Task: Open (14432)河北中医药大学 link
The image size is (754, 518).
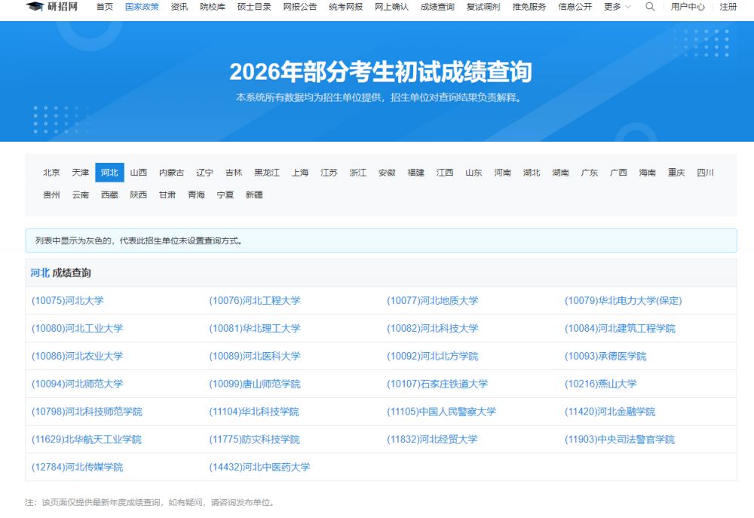Action: 259,467
